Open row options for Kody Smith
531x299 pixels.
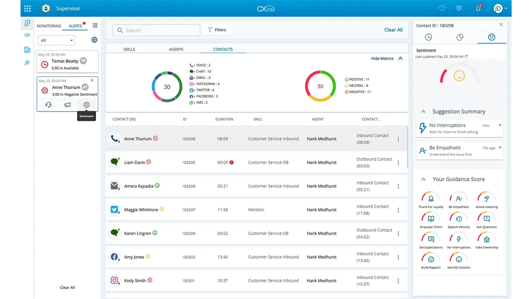coord(398,281)
